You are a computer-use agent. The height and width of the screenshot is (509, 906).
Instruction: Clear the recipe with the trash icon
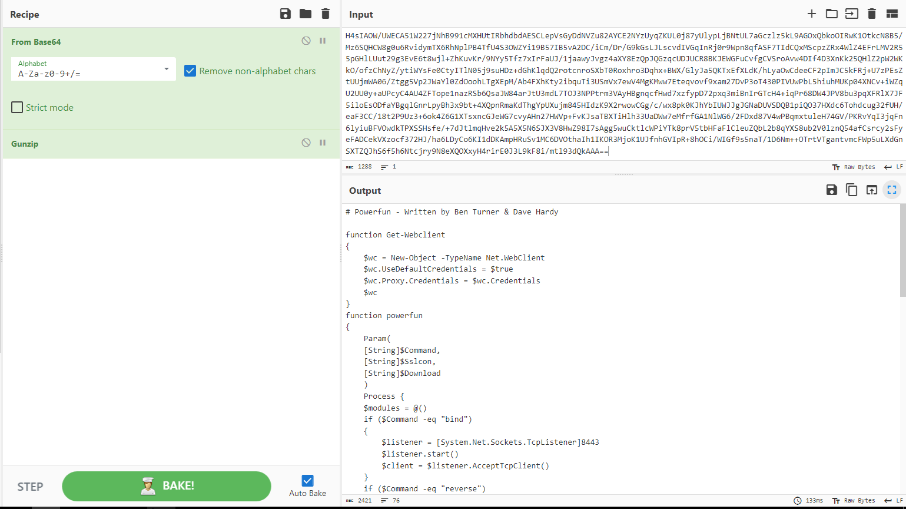point(326,14)
